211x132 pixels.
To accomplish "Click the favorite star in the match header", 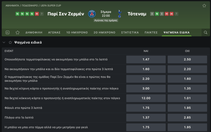I will (x=204, y=6).
